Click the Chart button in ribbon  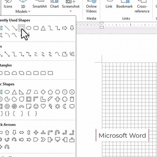pos(54,5)
